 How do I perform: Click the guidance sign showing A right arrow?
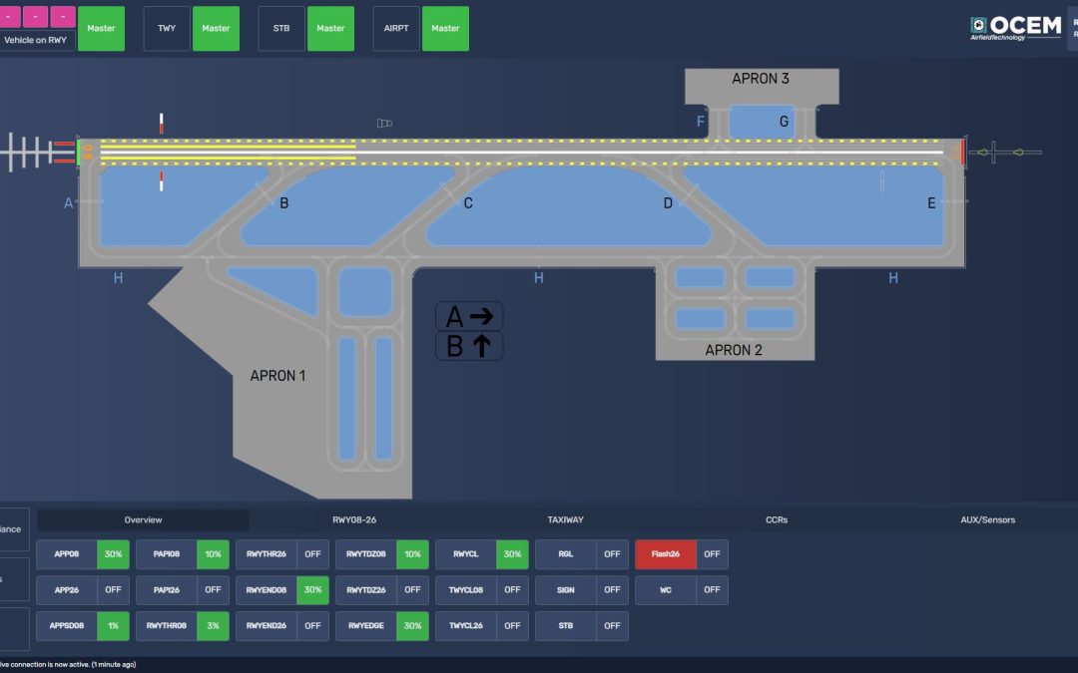point(469,317)
